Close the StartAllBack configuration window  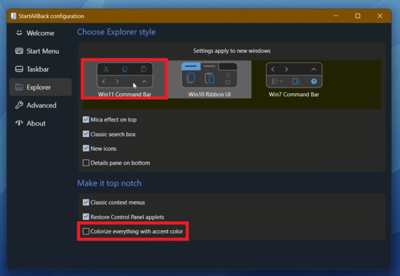pyautogui.click(x=380, y=16)
